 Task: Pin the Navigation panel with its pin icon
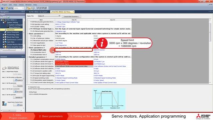(x=22, y=12)
